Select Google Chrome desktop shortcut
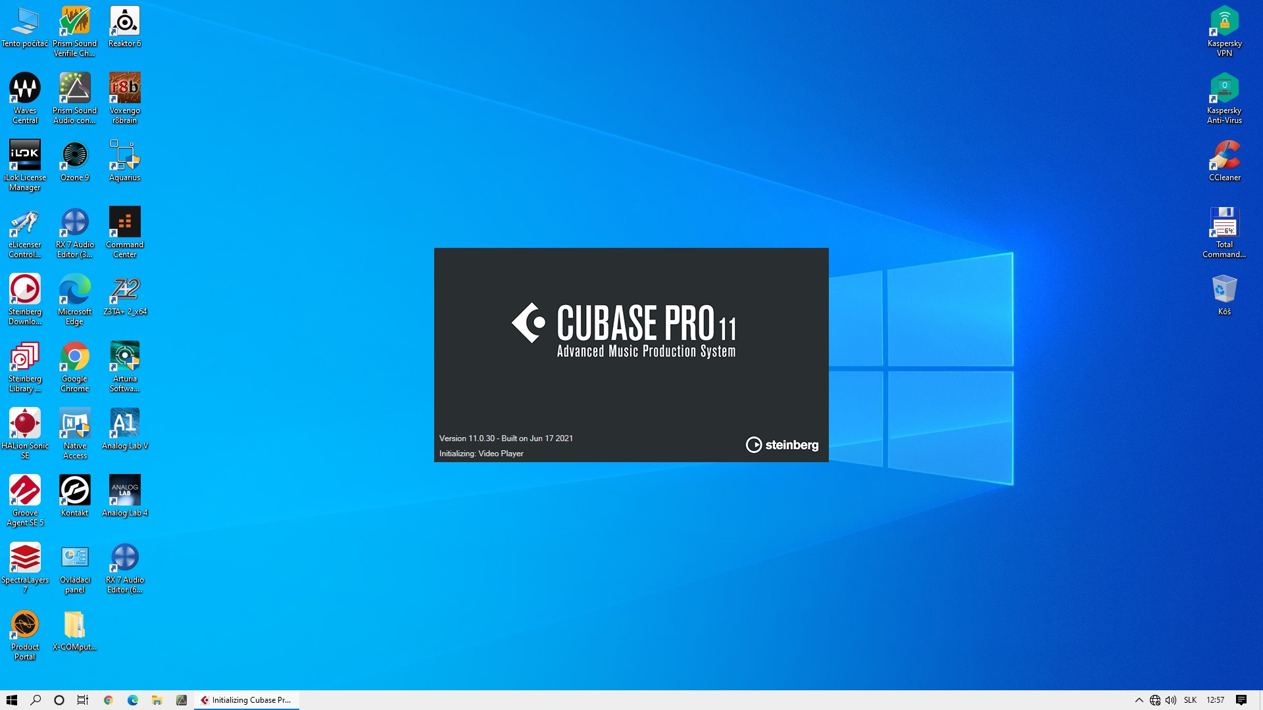Image resolution: width=1263 pixels, height=710 pixels. (x=75, y=367)
